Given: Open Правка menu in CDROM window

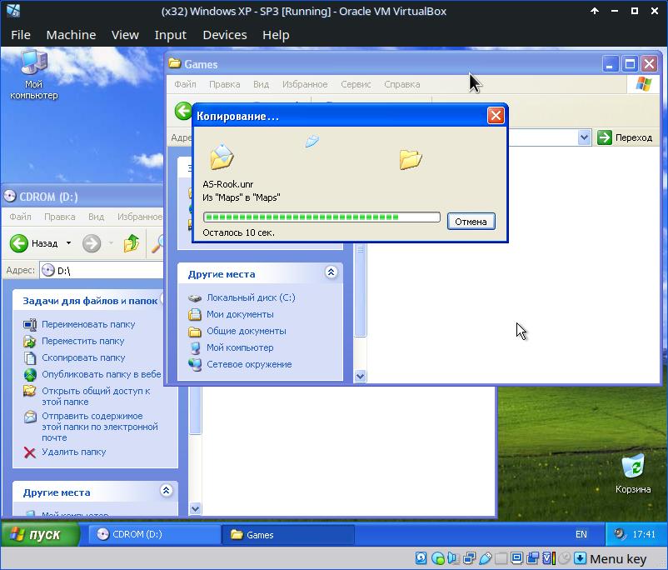Looking at the screenshot, I should (x=60, y=217).
